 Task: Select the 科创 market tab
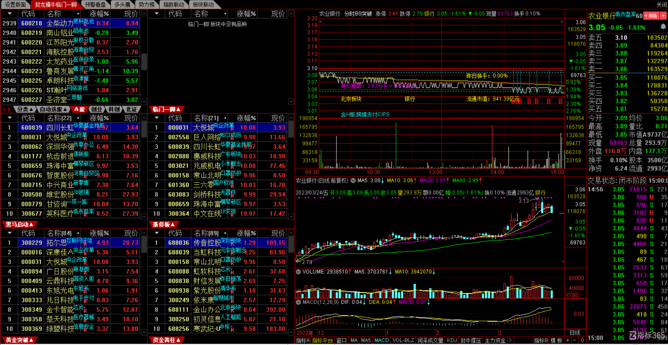tap(114, 109)
